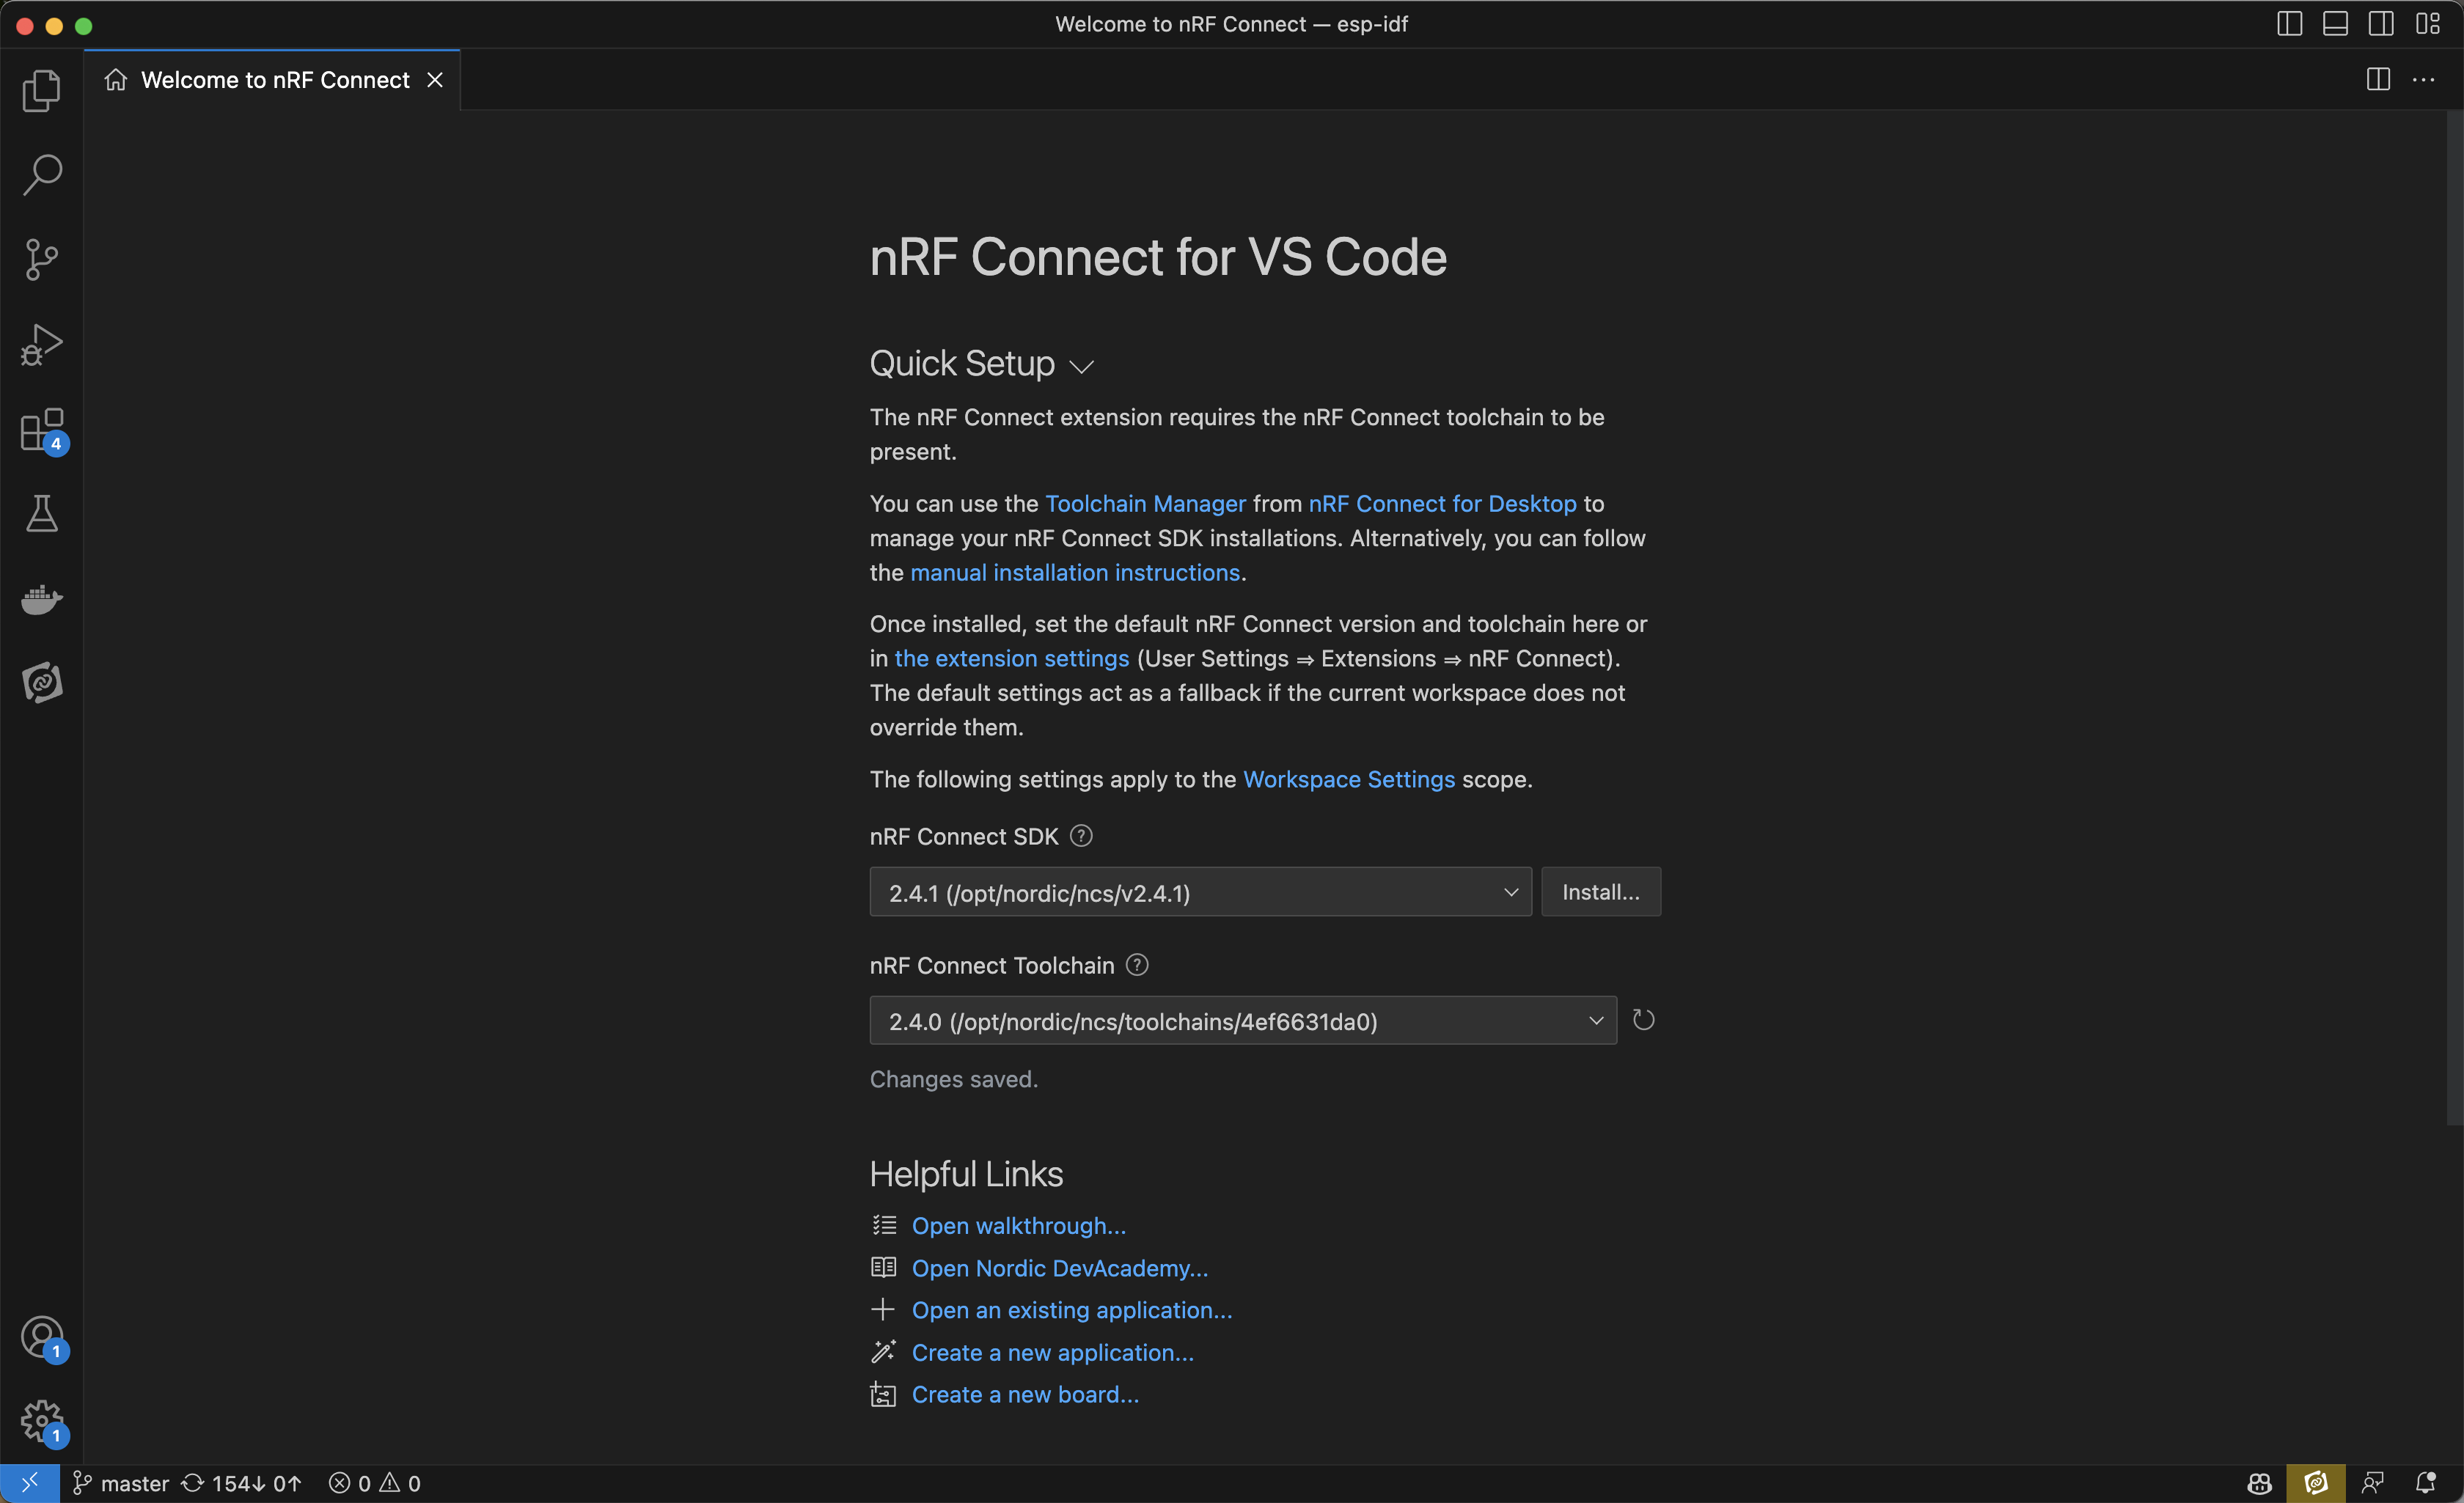Show help for nRF Connect Toolchain
2464x1503 pixels.
(x=1137, y=965)
